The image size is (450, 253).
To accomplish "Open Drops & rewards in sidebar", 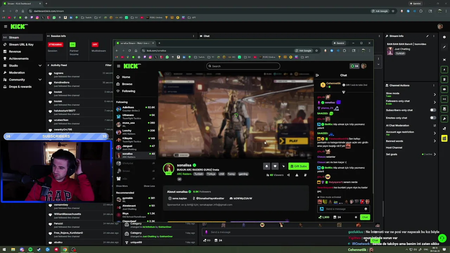I will 20,87.
